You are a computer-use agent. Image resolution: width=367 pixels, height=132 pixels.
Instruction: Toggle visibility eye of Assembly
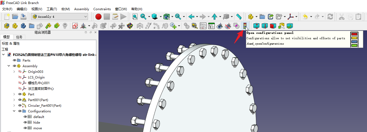[x=15, y=66]
